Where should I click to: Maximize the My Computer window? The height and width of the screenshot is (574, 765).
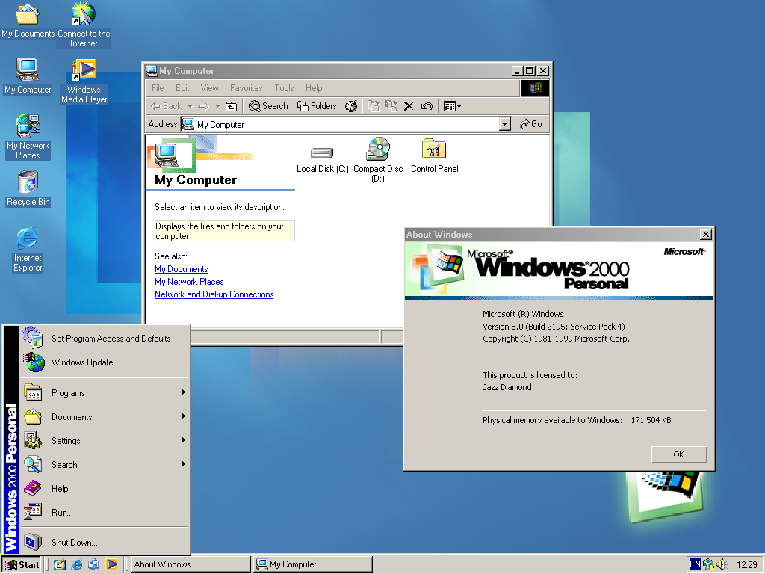point(530,71)
